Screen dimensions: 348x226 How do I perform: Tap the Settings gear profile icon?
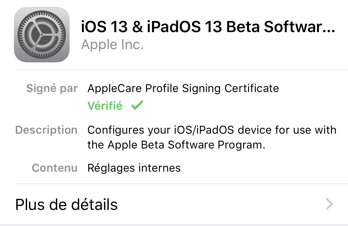point(41,34)
